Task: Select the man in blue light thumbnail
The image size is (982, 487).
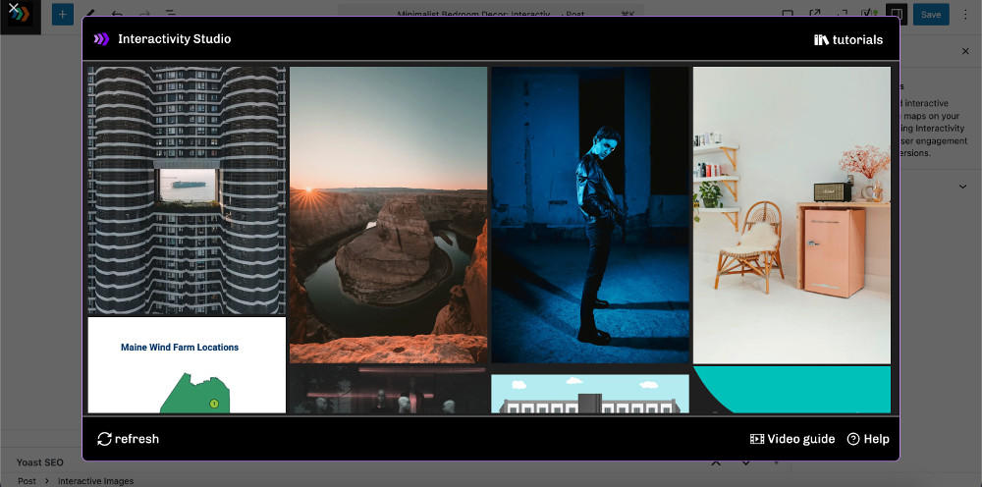Action: [590, 215]
